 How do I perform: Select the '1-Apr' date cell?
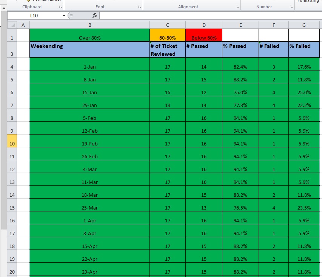[x=90, y=218]
